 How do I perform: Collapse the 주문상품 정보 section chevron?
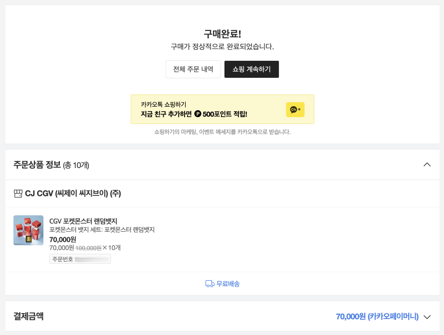pos(427,165)
